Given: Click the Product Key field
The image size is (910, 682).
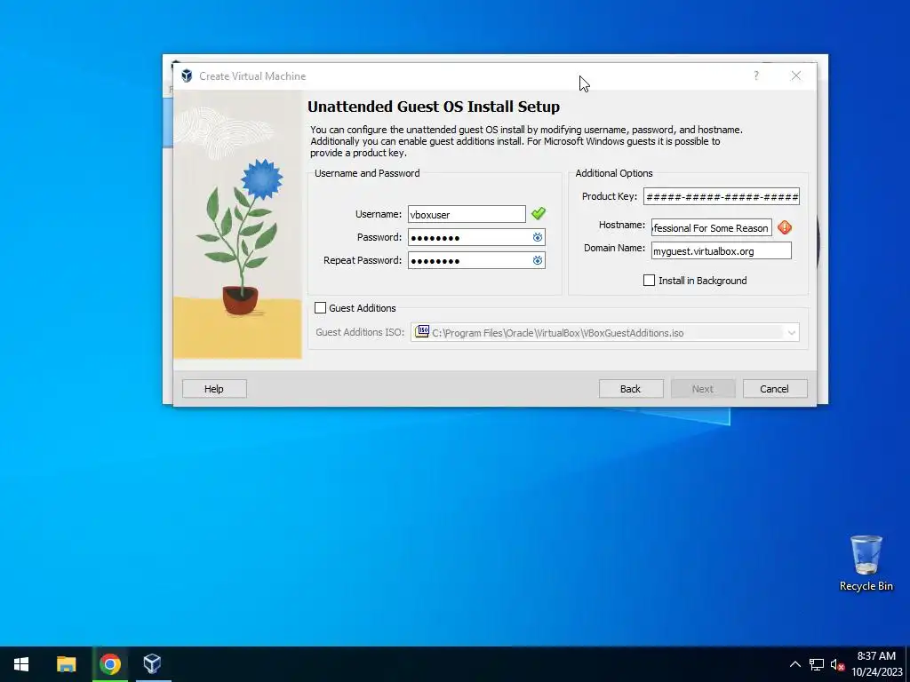Looking at the screenshot, I should coord(722,196).
